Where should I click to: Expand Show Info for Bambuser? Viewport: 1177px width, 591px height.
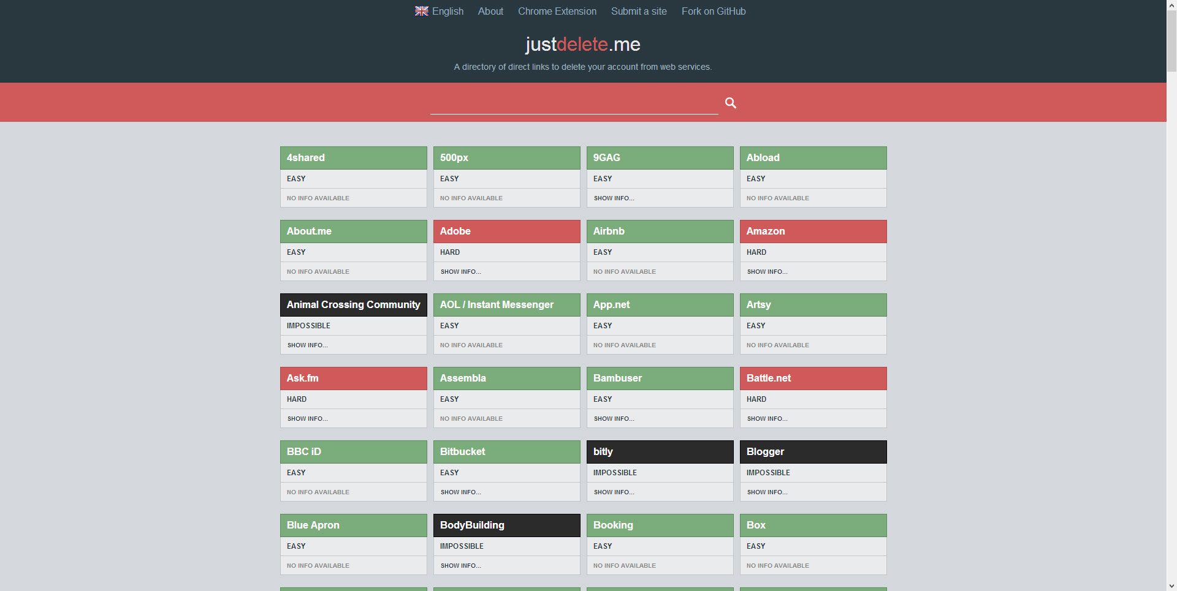614,419
